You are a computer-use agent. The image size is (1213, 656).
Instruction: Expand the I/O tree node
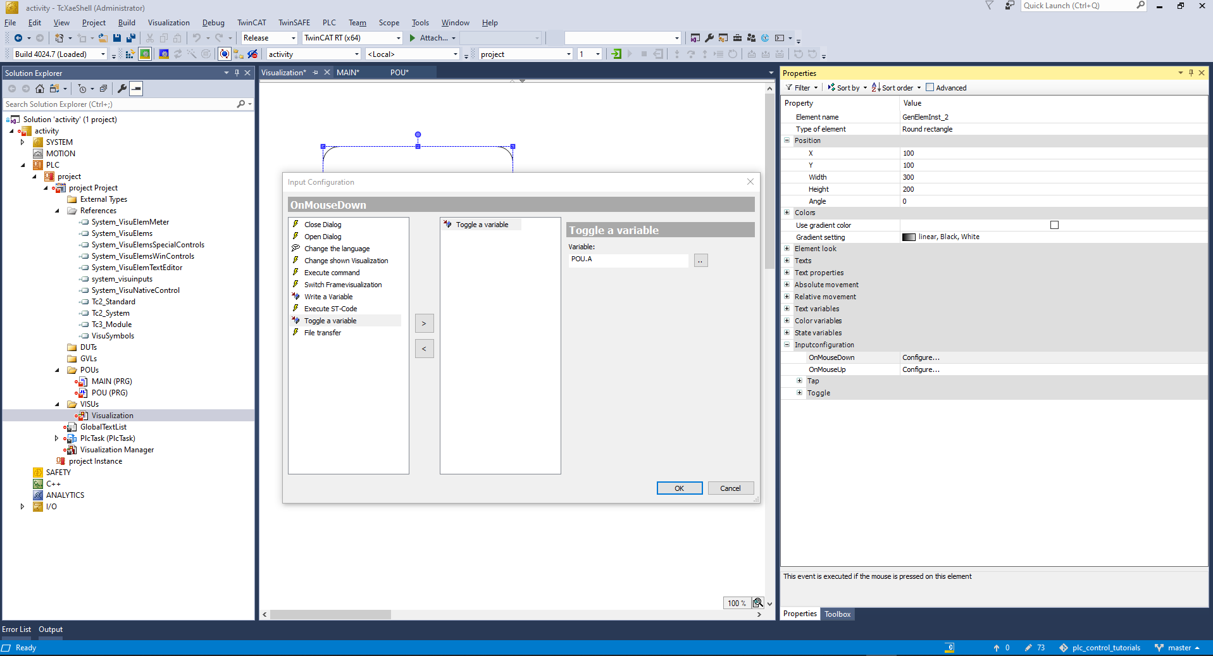(x=23, y=507)
